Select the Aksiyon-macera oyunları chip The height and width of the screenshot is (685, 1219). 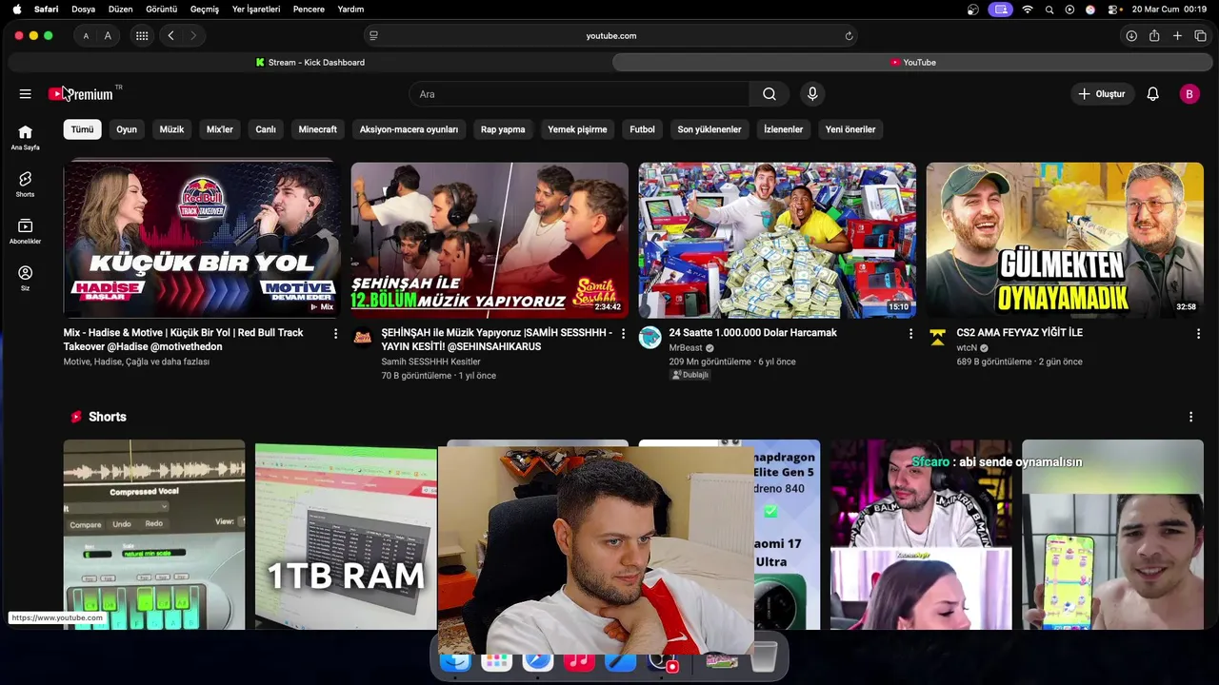[409, 129]
